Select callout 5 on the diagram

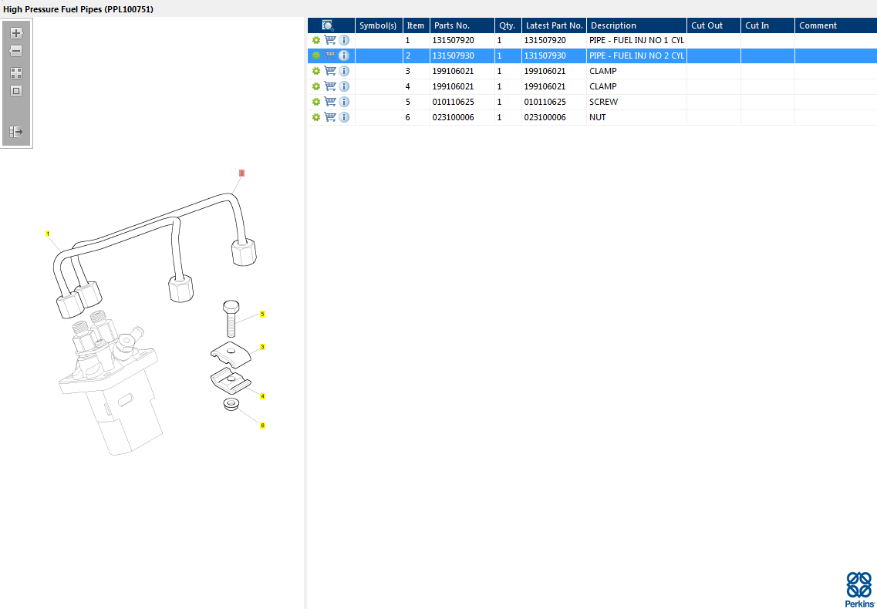262,315
